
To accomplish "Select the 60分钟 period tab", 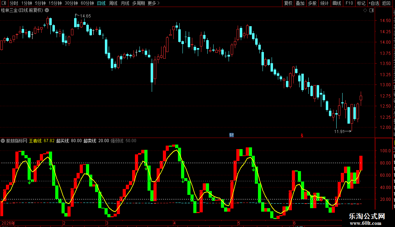I will tap(87, 3).
